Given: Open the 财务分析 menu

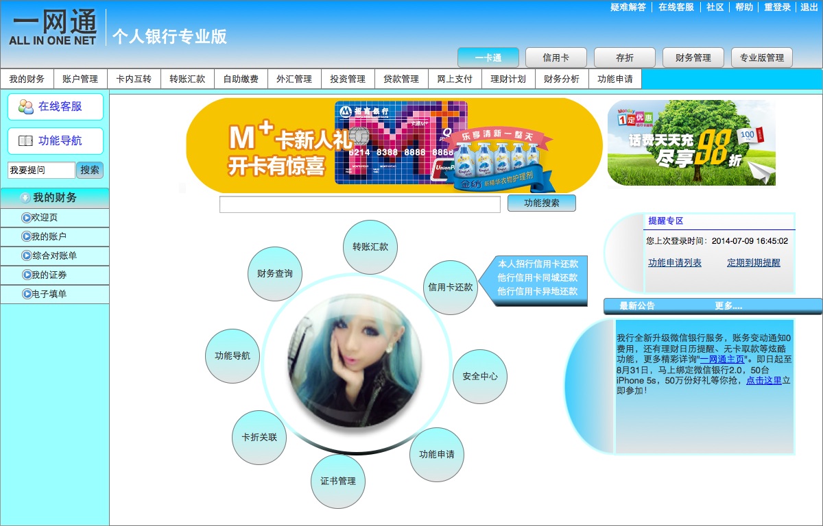Looking at the screenshot, I should click(x=562, y=79).
